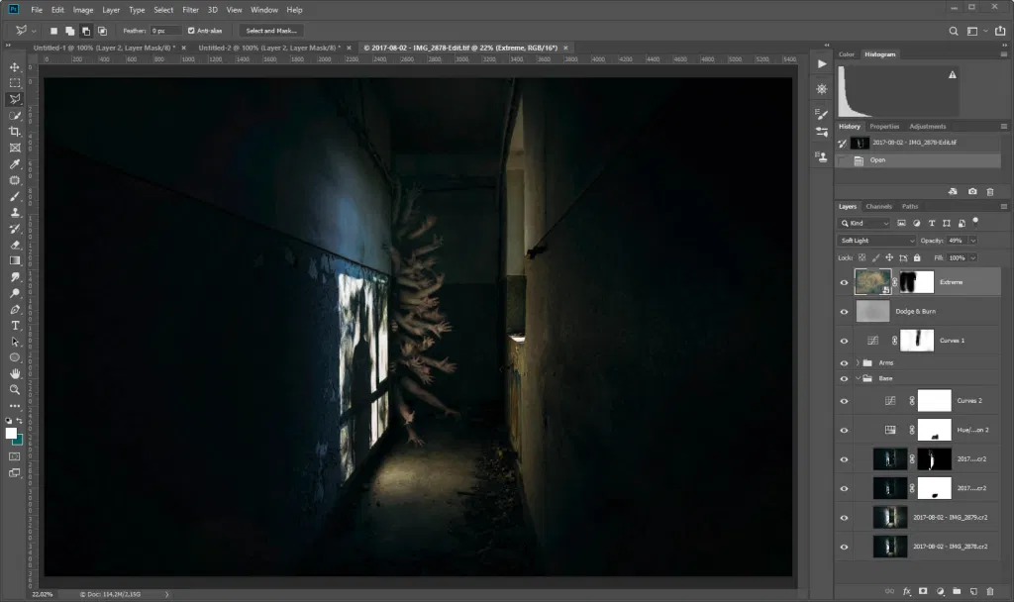Click the delete layer trash icon
The image size is (1014, 602).
(x=992, y=591)
